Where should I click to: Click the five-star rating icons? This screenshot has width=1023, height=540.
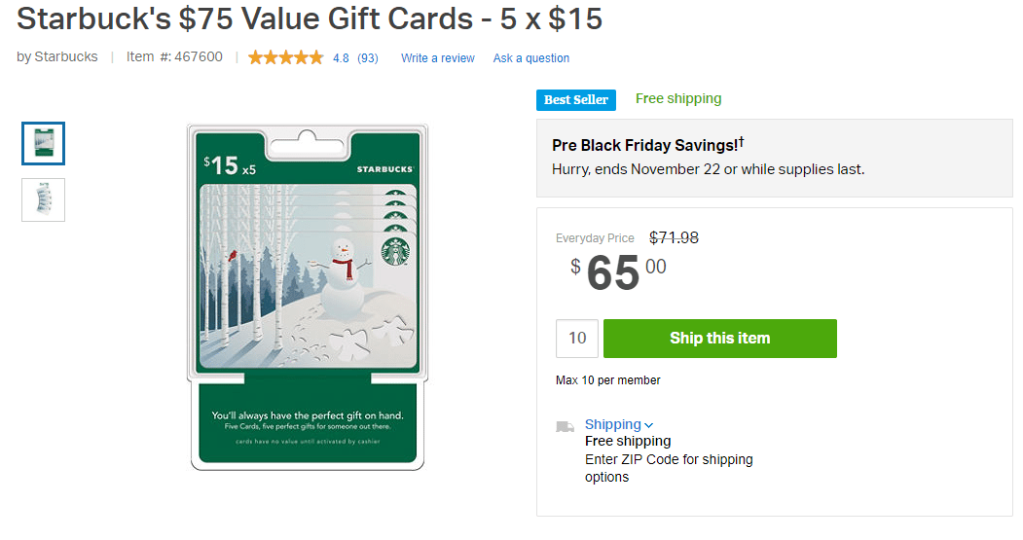tap(286, 58)
